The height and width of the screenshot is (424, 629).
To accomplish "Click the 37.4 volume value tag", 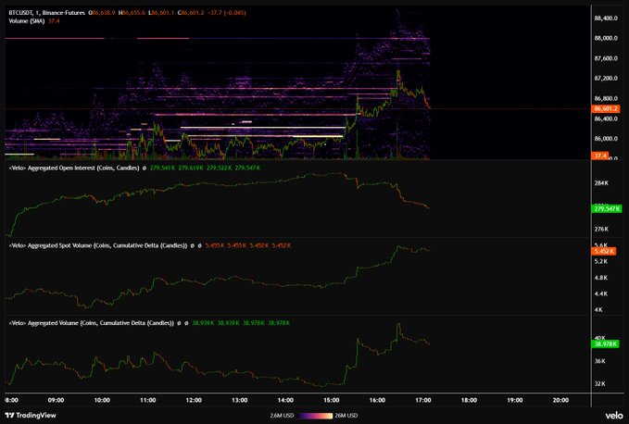I will 600,156.
